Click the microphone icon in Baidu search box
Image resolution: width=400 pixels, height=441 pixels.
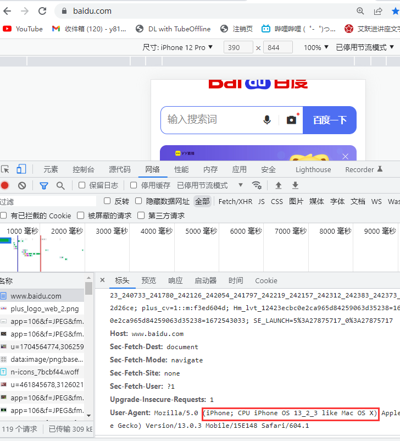267,120
